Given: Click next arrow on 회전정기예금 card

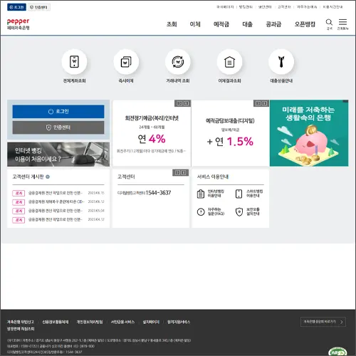Looking at the screenshot, I should pyautogui.click(x=187, y=103).
